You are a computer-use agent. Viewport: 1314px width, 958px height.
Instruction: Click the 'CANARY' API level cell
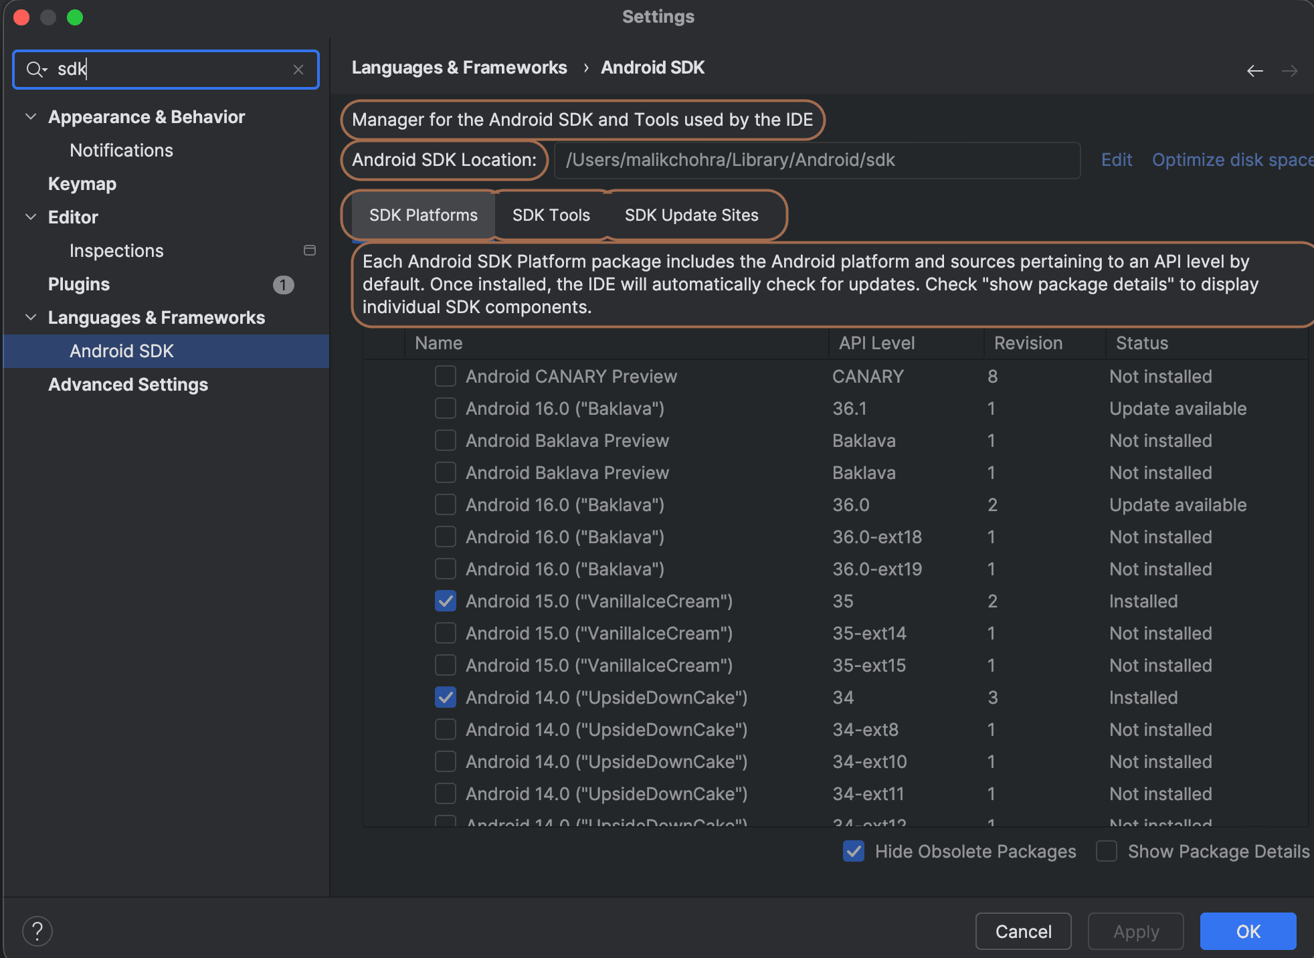[868, 377]
